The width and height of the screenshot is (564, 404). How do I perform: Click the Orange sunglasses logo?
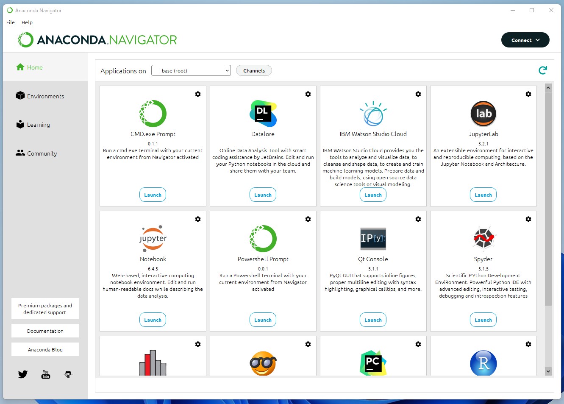click(263, 363)
